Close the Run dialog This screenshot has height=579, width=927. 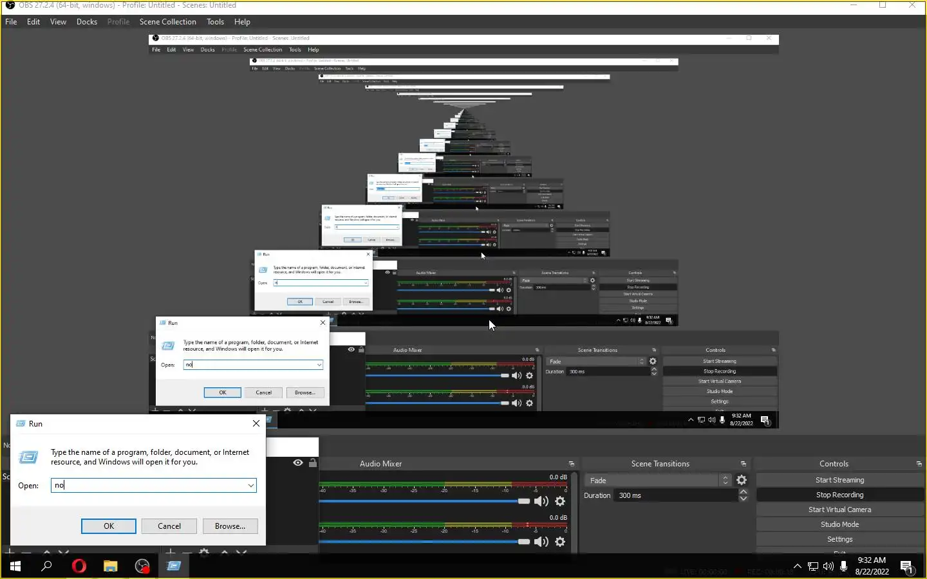pos(256,423)
